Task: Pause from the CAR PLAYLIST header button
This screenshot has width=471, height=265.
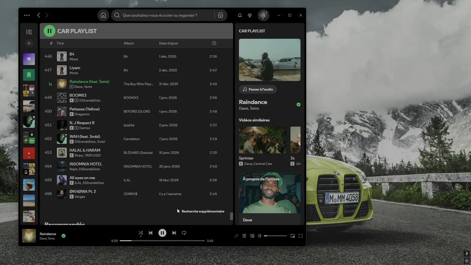Action: [50, 31]
